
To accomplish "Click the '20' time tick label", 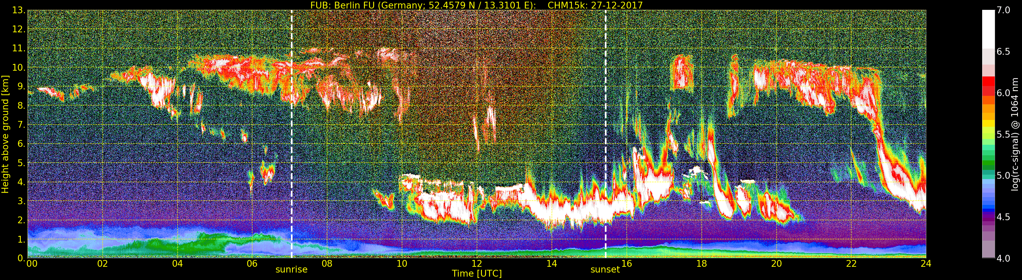I will pos(776,264).
